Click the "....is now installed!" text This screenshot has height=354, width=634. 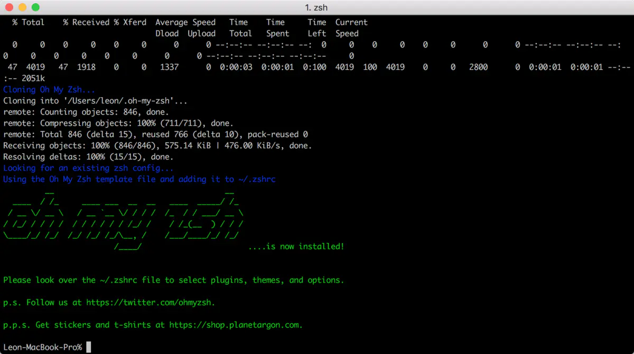[296, 246]
